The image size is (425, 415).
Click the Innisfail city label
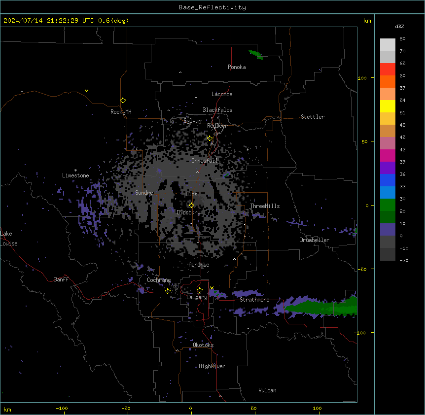205,161
